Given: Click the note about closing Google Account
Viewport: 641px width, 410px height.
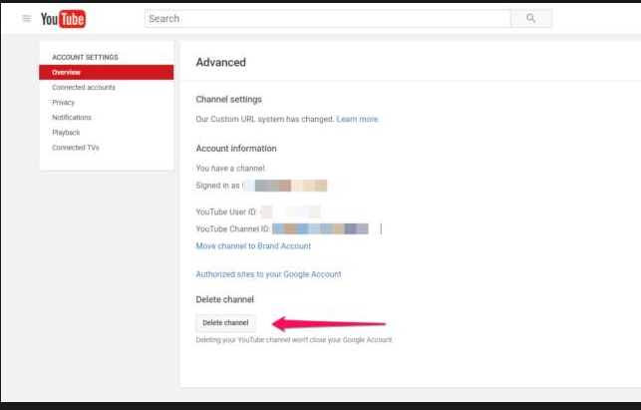Looking at the screenshot, I should [x=294, y=340].
